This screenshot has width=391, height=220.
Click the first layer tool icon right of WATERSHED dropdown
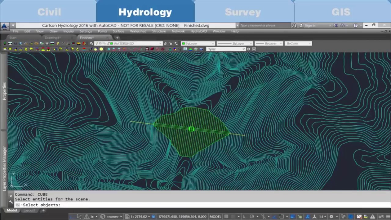click(165, 43)
